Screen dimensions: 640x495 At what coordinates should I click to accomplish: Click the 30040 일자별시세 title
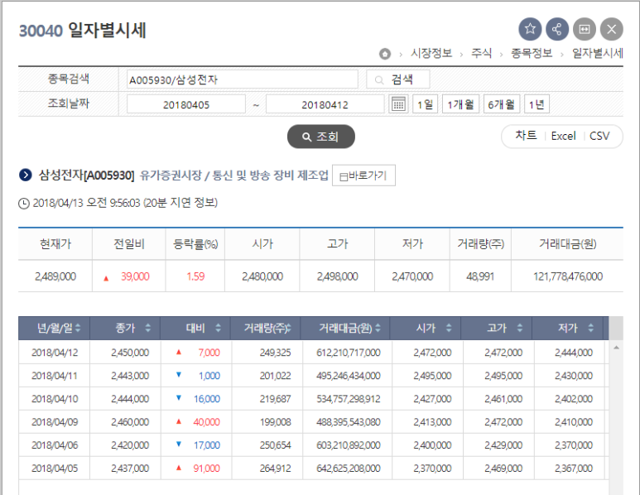click(83, 30)
